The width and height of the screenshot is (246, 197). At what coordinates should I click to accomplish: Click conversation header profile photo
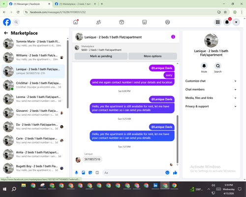pyautogui.click(x=79, y=37)
